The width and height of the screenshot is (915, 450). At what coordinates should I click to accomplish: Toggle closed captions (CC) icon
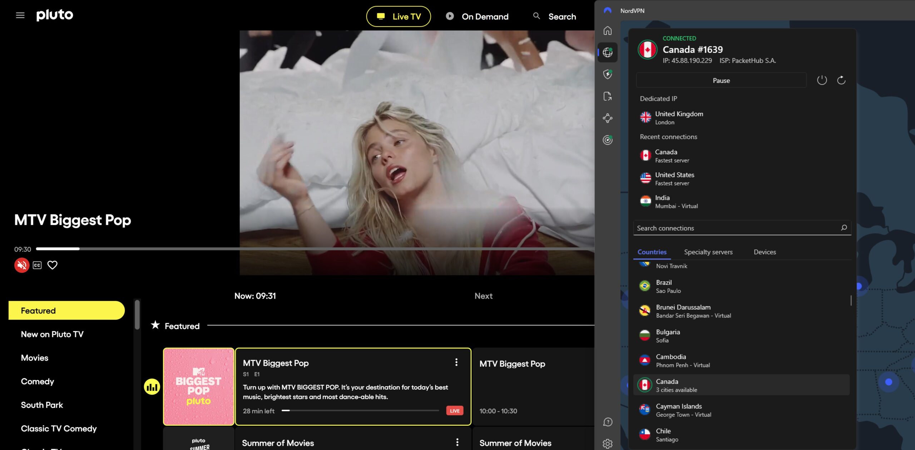tap(37, 265)
